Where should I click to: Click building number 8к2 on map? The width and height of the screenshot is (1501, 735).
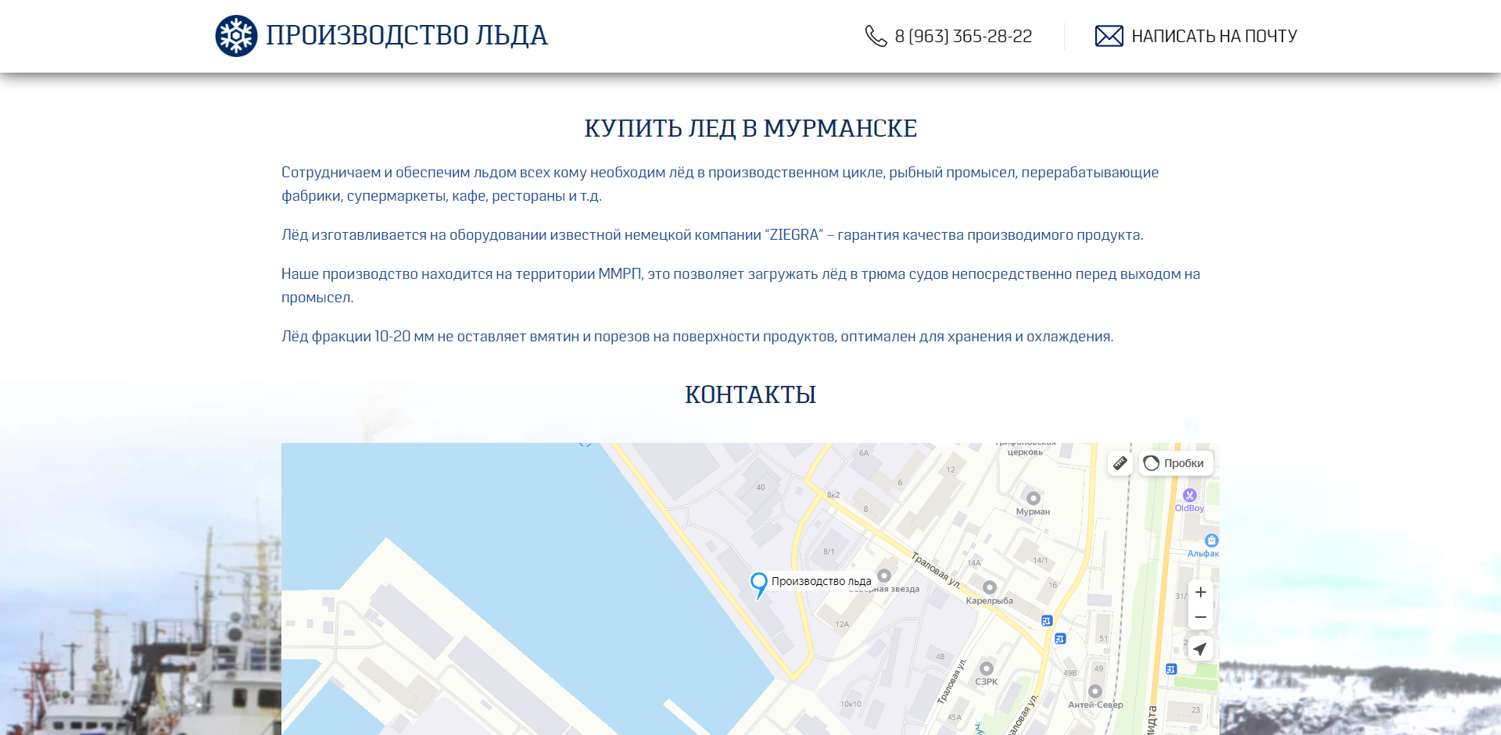833,495
